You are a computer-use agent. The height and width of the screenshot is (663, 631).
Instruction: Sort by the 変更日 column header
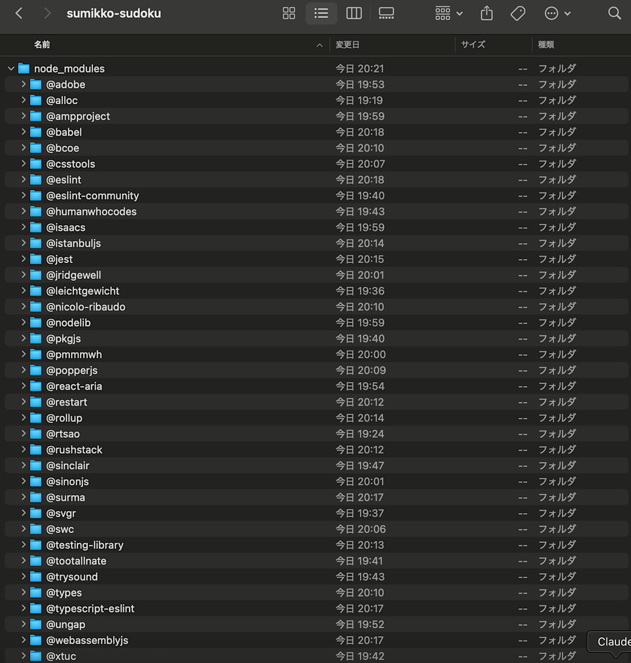348,45
